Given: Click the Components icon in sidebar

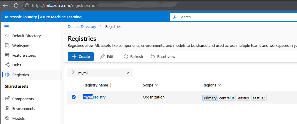Looking at the screenshot, I should coord(8,99).
